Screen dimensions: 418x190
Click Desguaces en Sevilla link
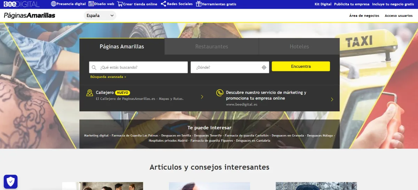(x=176, y=135)
